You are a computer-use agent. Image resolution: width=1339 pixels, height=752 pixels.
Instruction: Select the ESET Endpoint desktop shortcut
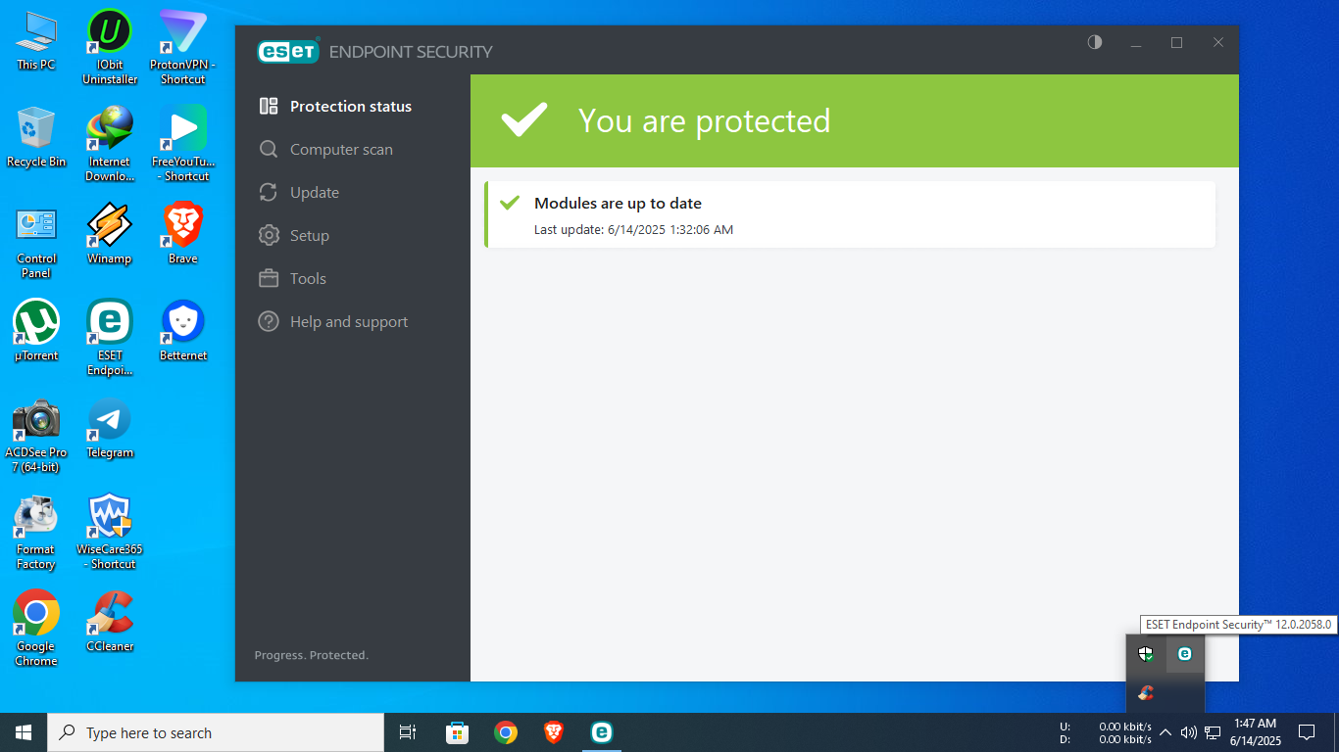click(x=110, y=338)
